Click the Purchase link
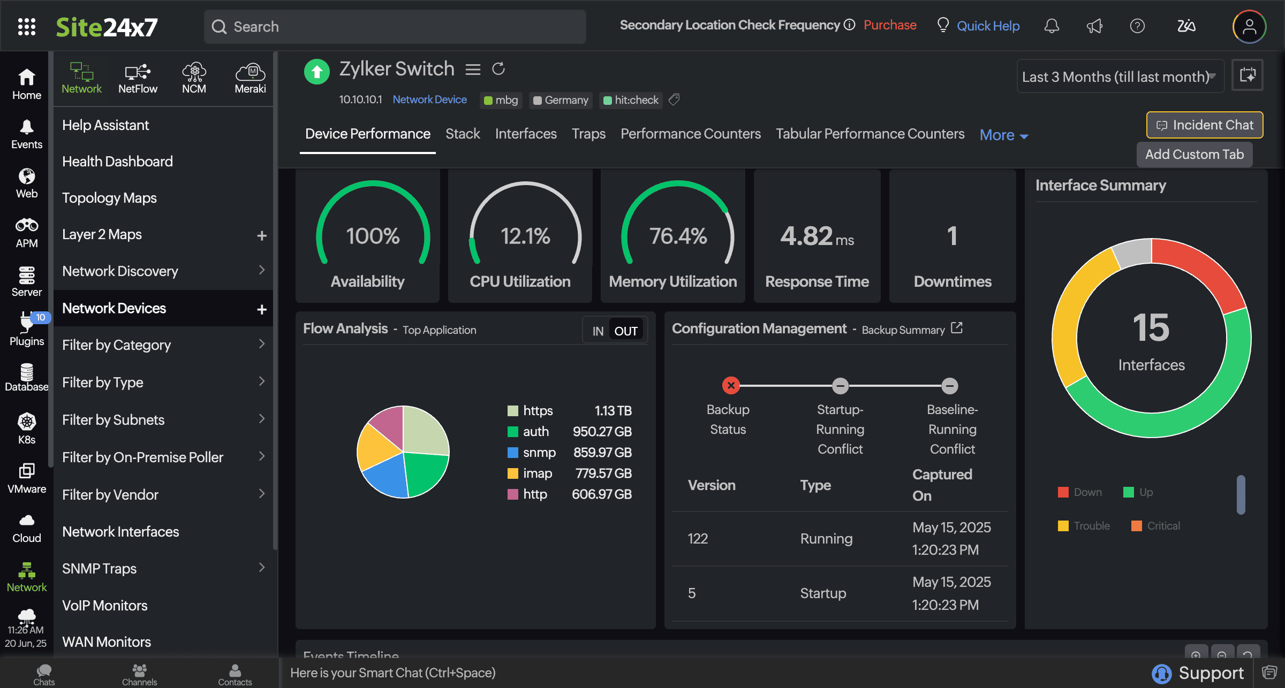This screenshot has width=1285, height=688. pyautogui.click(x=890, y=25)
